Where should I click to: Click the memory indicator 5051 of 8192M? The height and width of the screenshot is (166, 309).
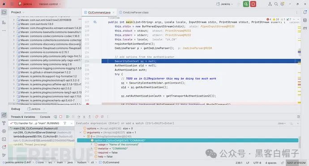[296, 163]
